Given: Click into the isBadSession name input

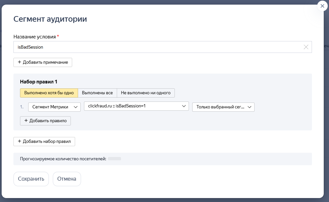Looking at the screenshot, I should tap(157, 47).
